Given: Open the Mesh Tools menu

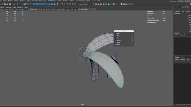Looking at the screenshot, I should tap(43, 1).
